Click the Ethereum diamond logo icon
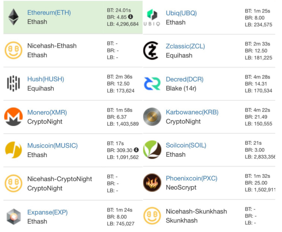The image size is (282, 232). [x=14, y=17]
